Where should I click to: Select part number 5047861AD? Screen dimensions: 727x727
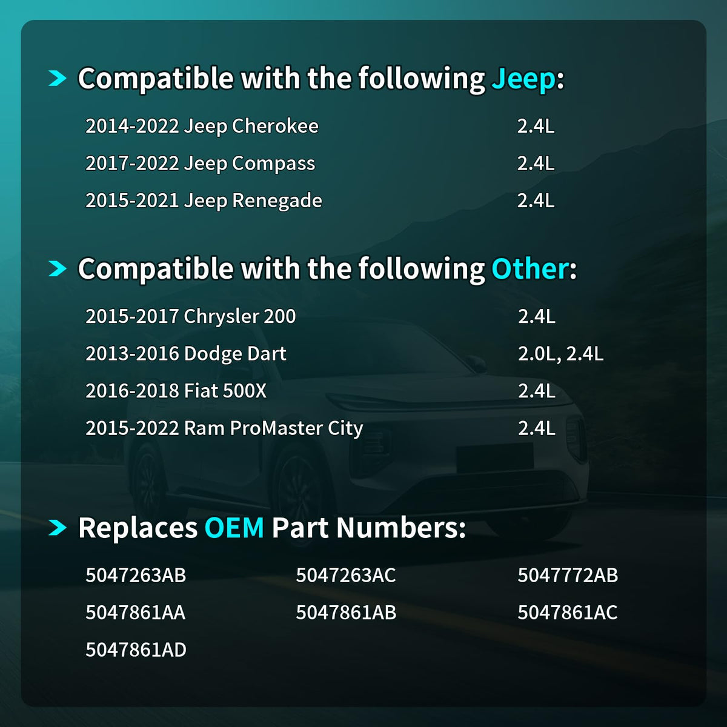[136, 650]
